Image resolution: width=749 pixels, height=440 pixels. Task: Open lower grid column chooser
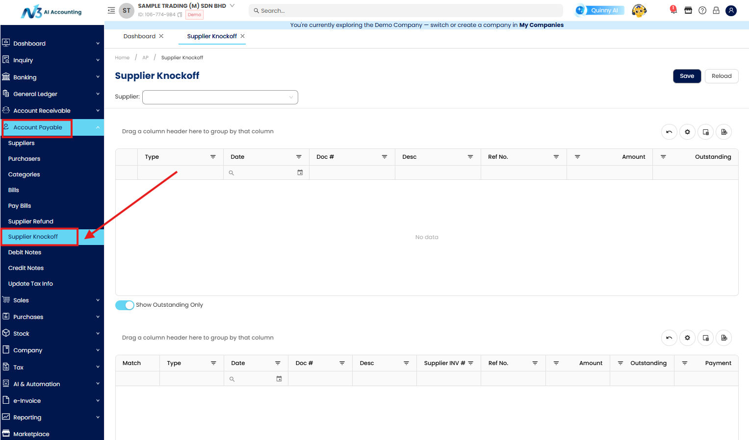tap(705, 338)
